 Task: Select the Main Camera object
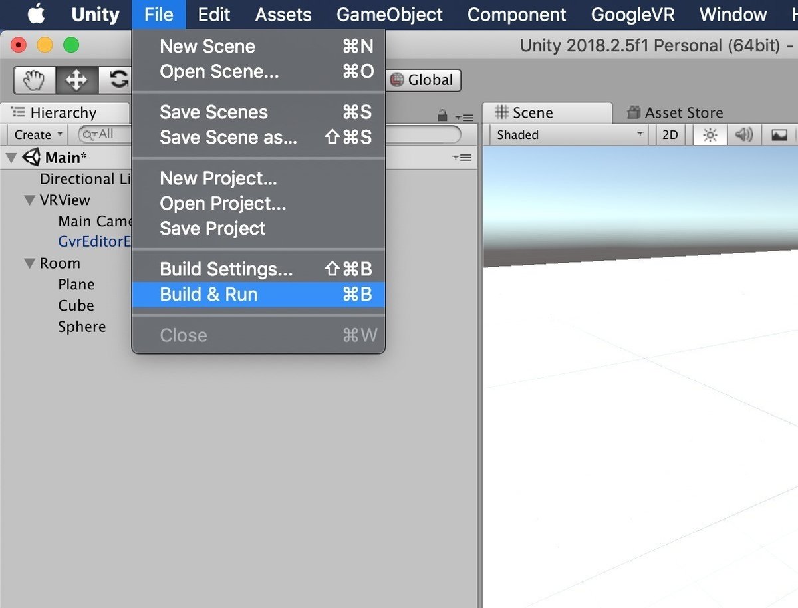click(95, 221)
